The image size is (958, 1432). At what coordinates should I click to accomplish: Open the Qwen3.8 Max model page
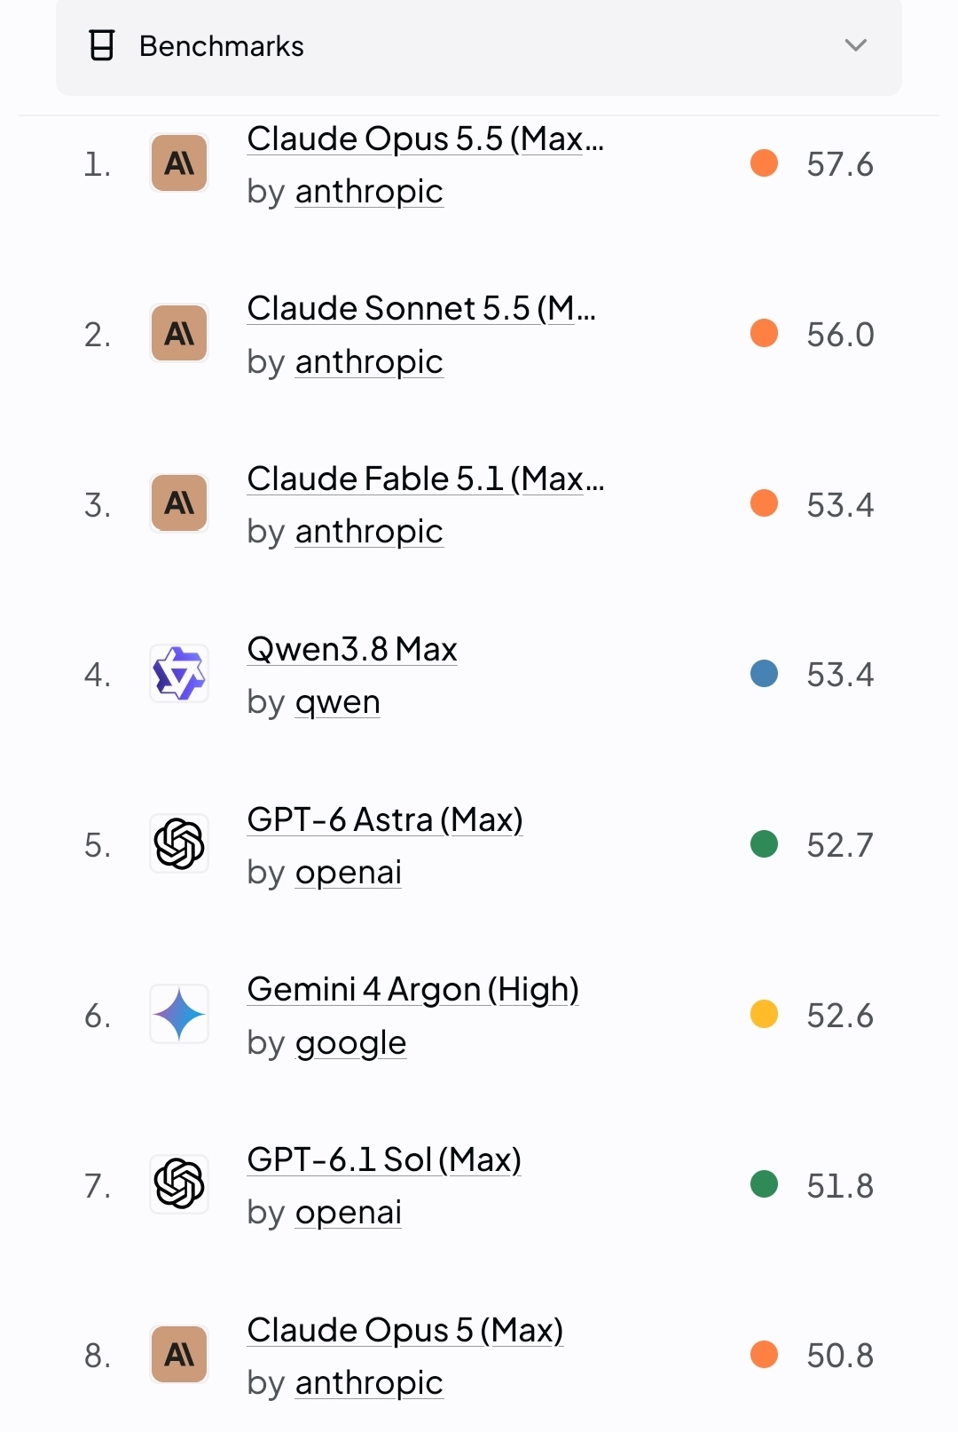pyautogui.click(x=352, y=649)
